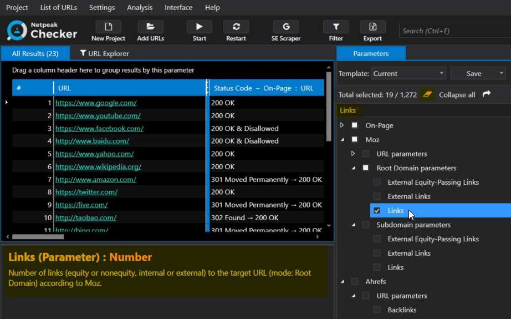Select the Parameters tab
Viewport: 511px width, 319px height.
pos(371,53)
